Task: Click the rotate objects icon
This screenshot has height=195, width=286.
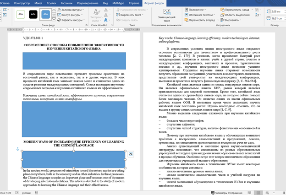Action: (257, 15)
